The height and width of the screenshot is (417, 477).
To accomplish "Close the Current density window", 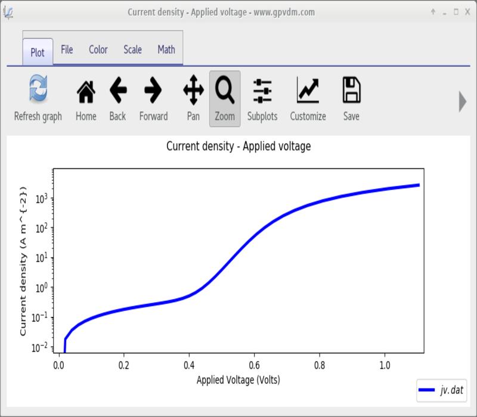I will 467,12.
